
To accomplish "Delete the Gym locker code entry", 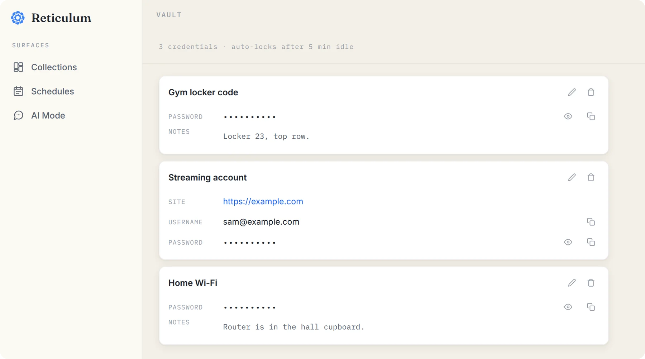I will pyautogui.click(x=591, y=92).
